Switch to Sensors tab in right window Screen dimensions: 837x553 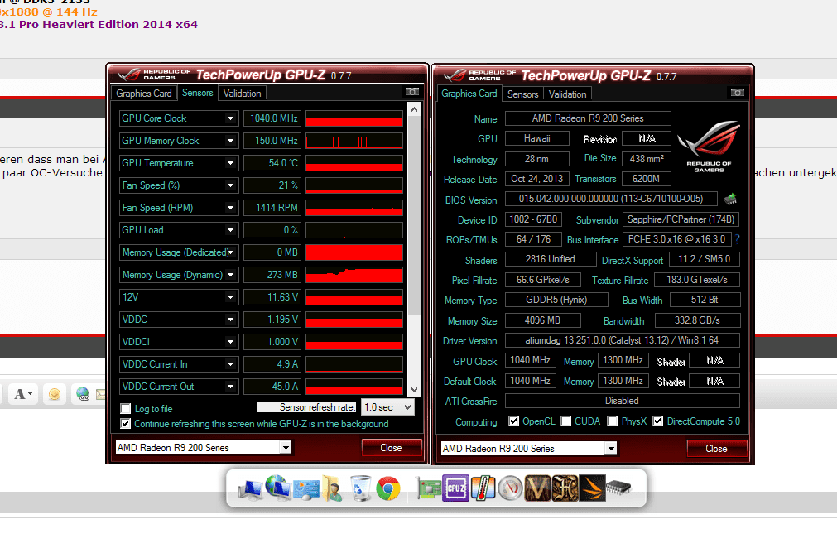(x=522, y=94)
